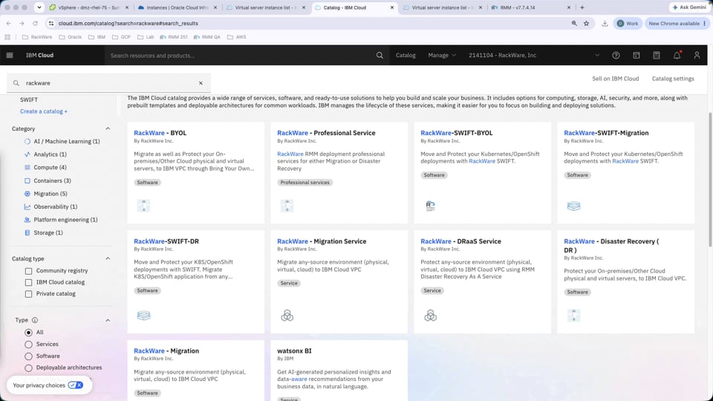Screen dimensions: 713x401
Task: Click the RackWare-SWIFT-BYOL tile logo icon
Action: point(430,206)
